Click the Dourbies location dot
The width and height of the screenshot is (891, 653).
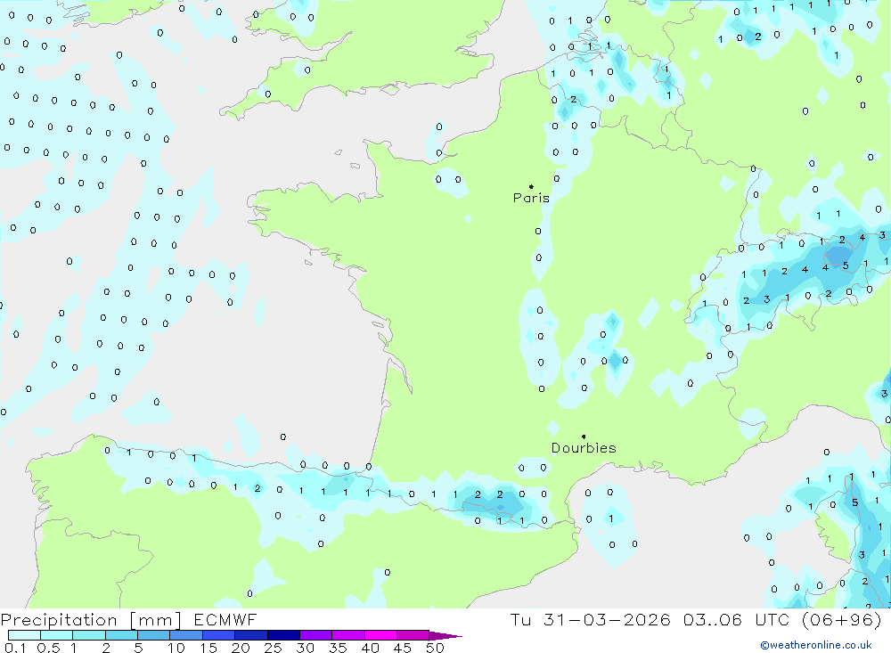[x=584, y=437]
